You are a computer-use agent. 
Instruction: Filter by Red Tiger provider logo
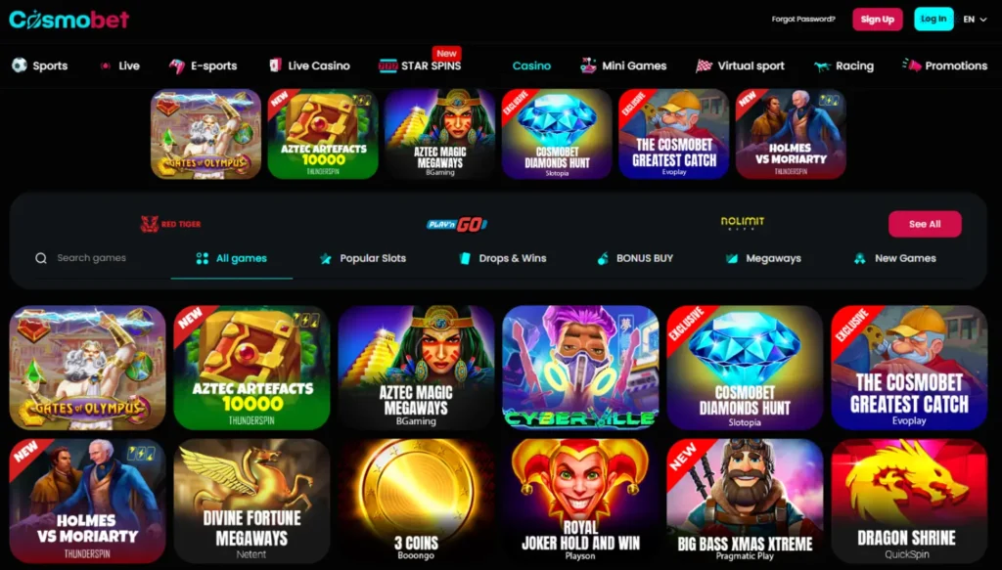[170, 224]
